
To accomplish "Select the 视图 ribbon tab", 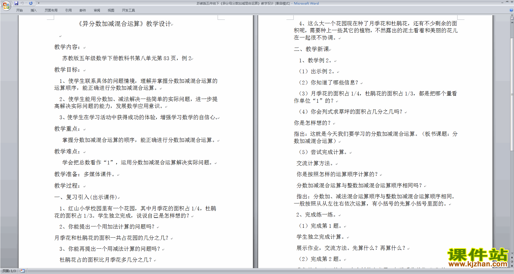I will 111,10.
